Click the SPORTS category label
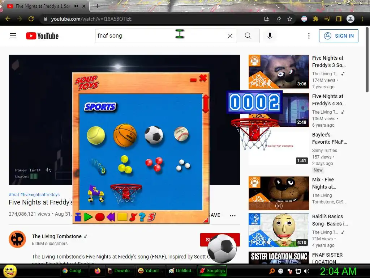370x278 pixels. tap(100, 107)
